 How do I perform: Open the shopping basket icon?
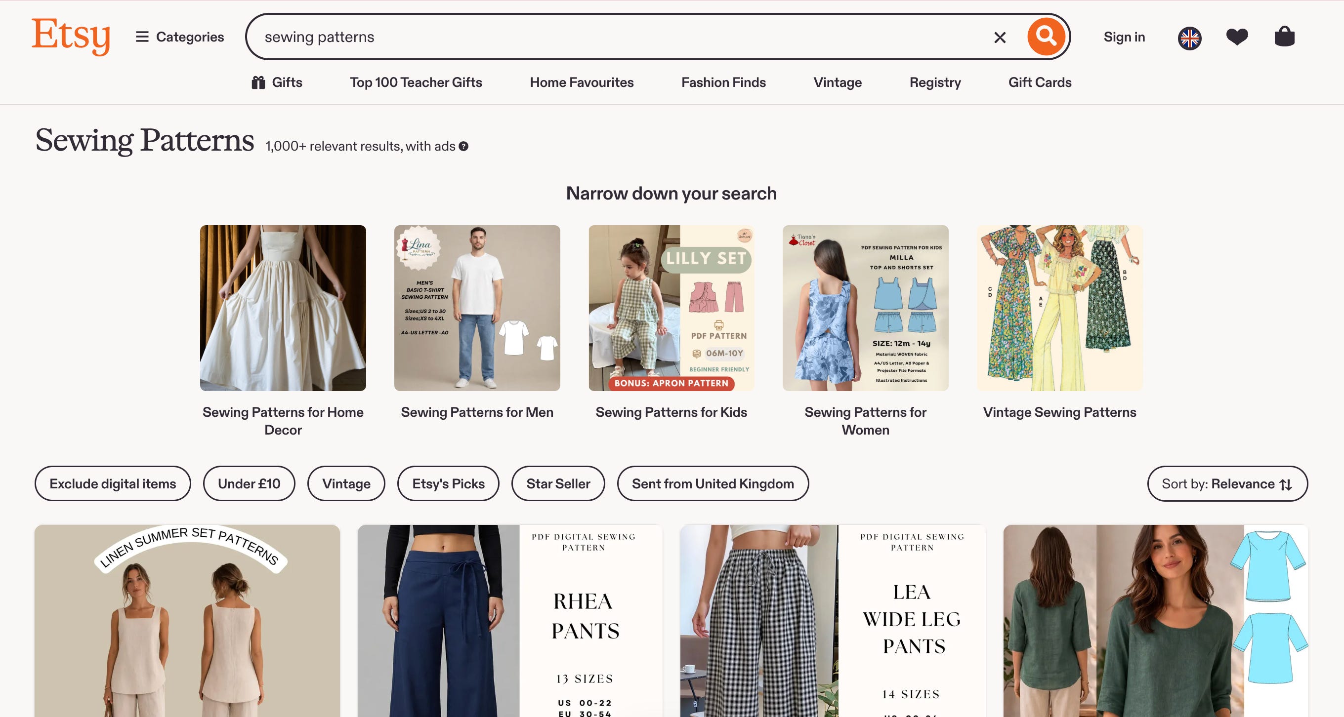1285,37
